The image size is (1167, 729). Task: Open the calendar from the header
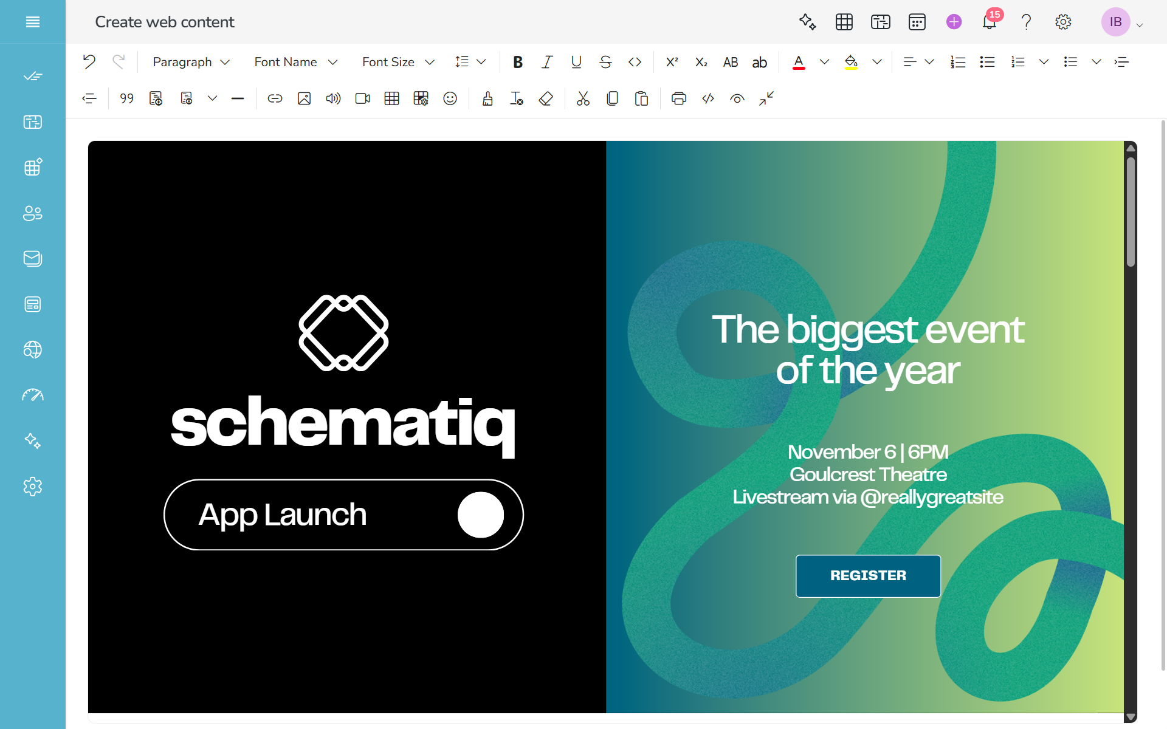(917, 22)
